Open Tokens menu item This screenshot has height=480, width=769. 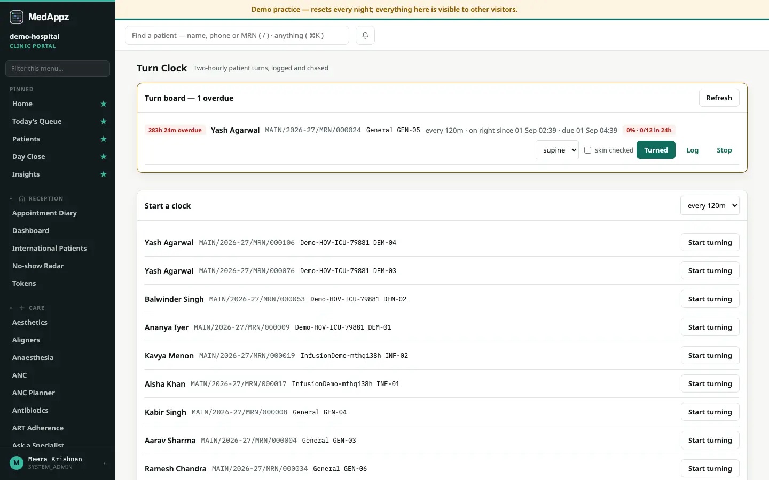[24, 284]
